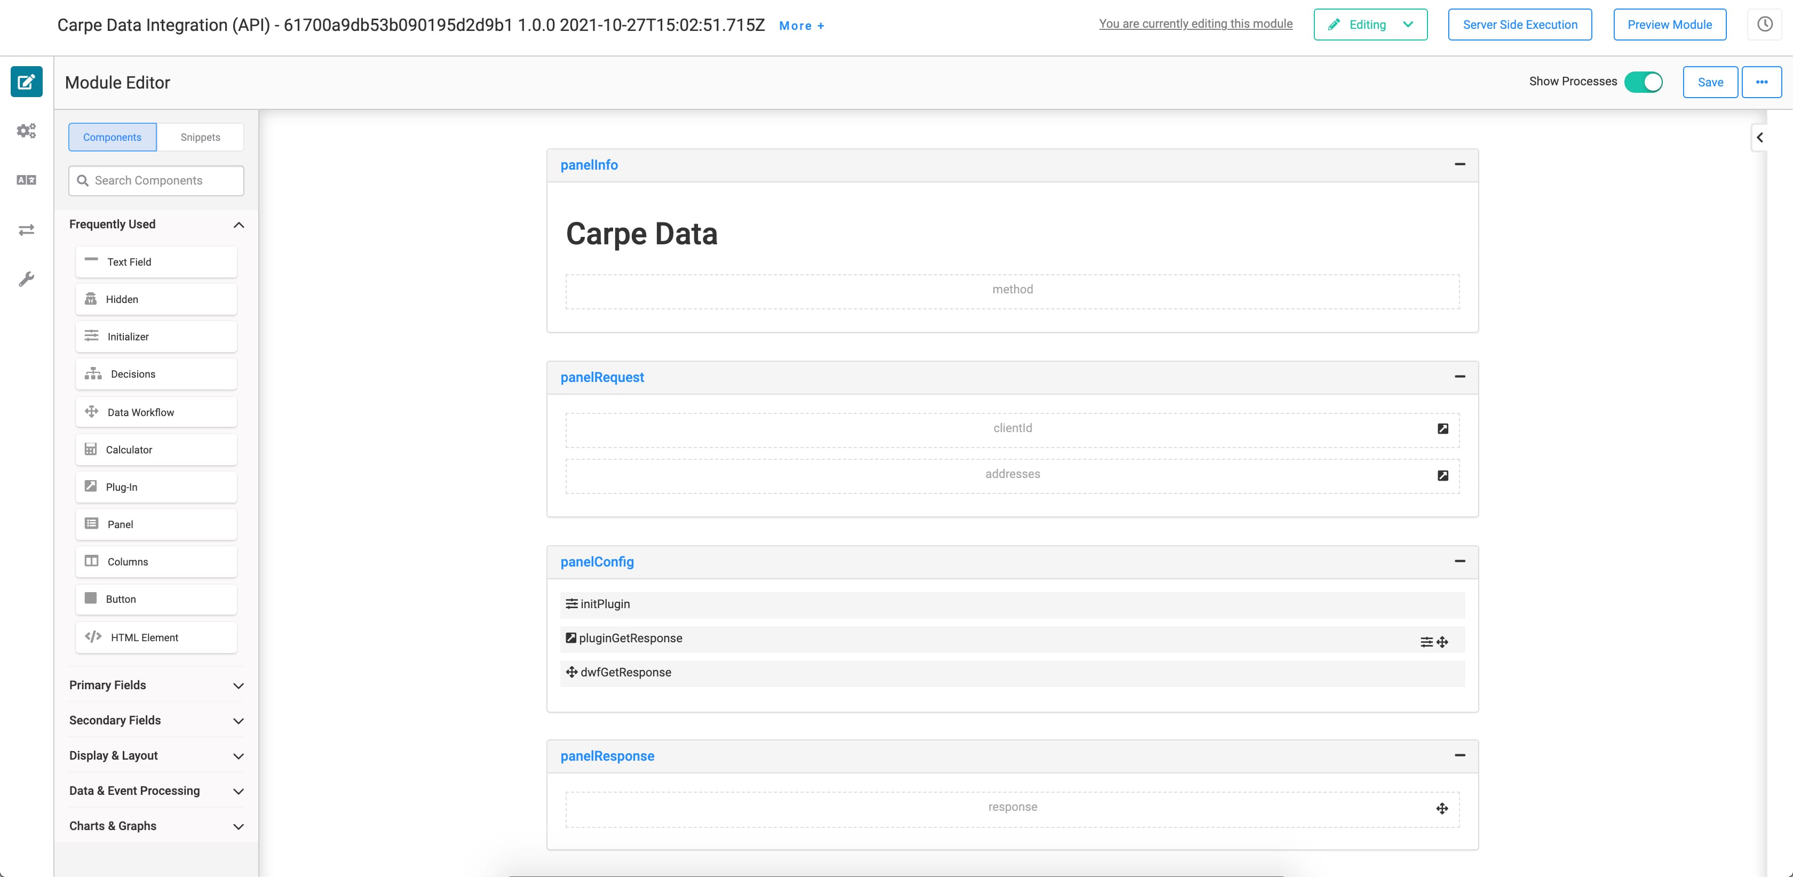Select the Button component
Image resolution: width=1793 pixels, height=877 pixels.
coord(156,599)
